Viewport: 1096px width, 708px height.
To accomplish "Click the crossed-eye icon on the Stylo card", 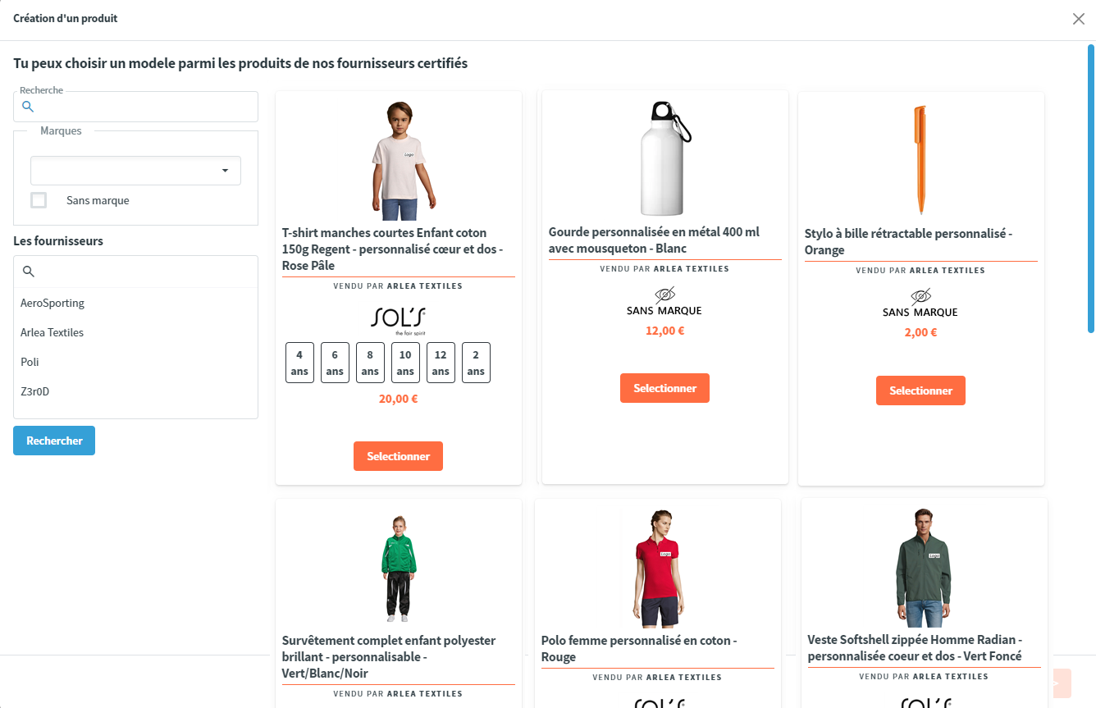I will [x=920, y=296].
